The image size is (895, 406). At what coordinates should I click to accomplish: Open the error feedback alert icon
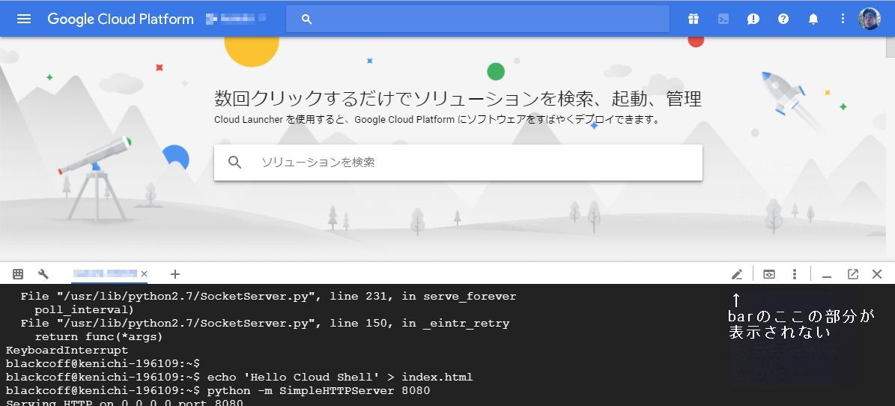(x=753, y=19)
